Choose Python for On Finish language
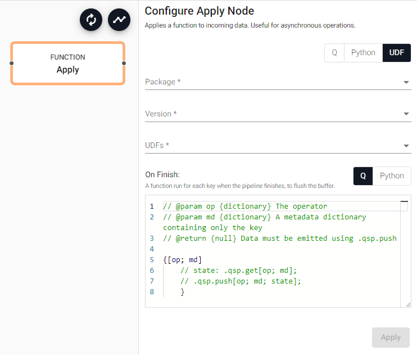 (392, 176)
